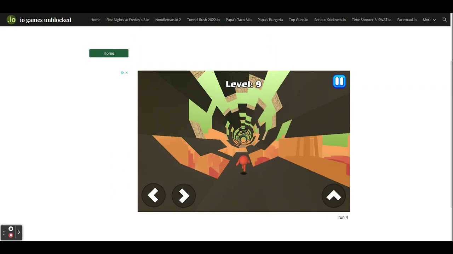Close the ad with the X icon
This screenshot has height=254, width=453.
point(127,73)
